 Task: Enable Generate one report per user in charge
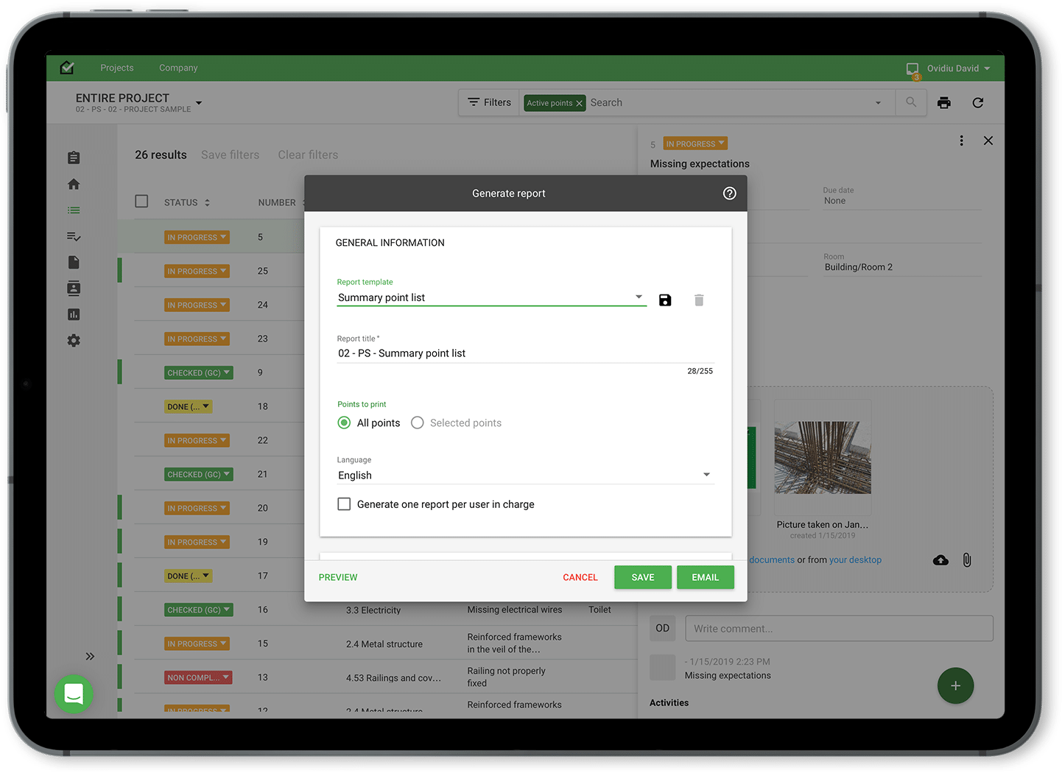(x=344, y=504)
